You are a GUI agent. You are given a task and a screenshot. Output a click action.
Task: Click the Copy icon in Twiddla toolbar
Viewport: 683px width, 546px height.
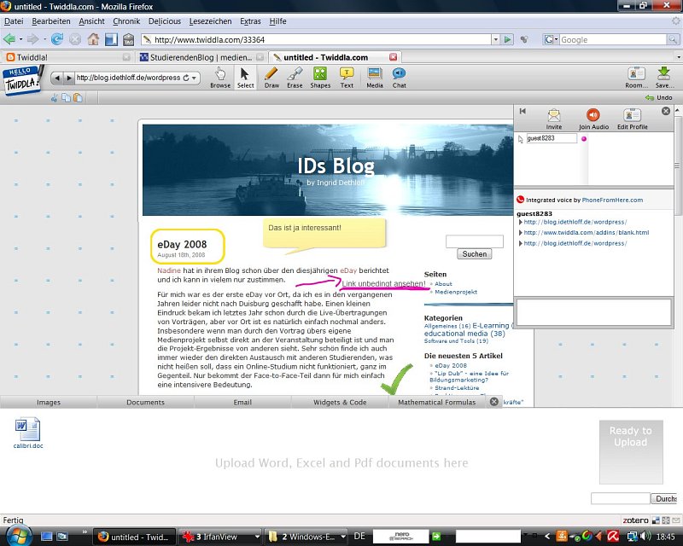coord(66,97)
